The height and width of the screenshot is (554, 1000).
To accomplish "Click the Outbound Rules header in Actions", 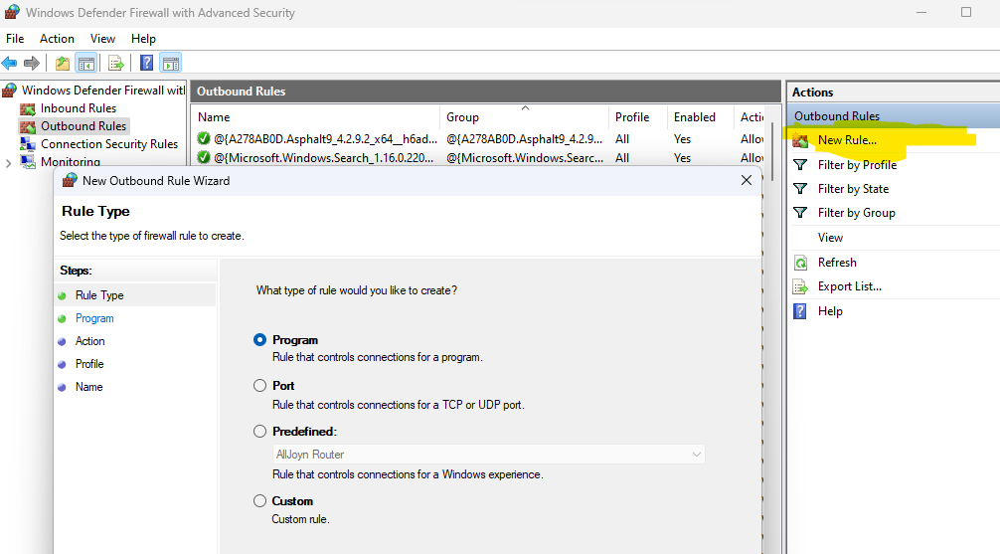I will [837, 116].
